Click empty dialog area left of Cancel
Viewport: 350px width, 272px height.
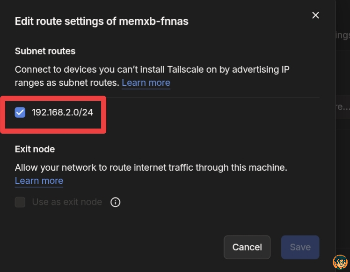click(117, 247)
